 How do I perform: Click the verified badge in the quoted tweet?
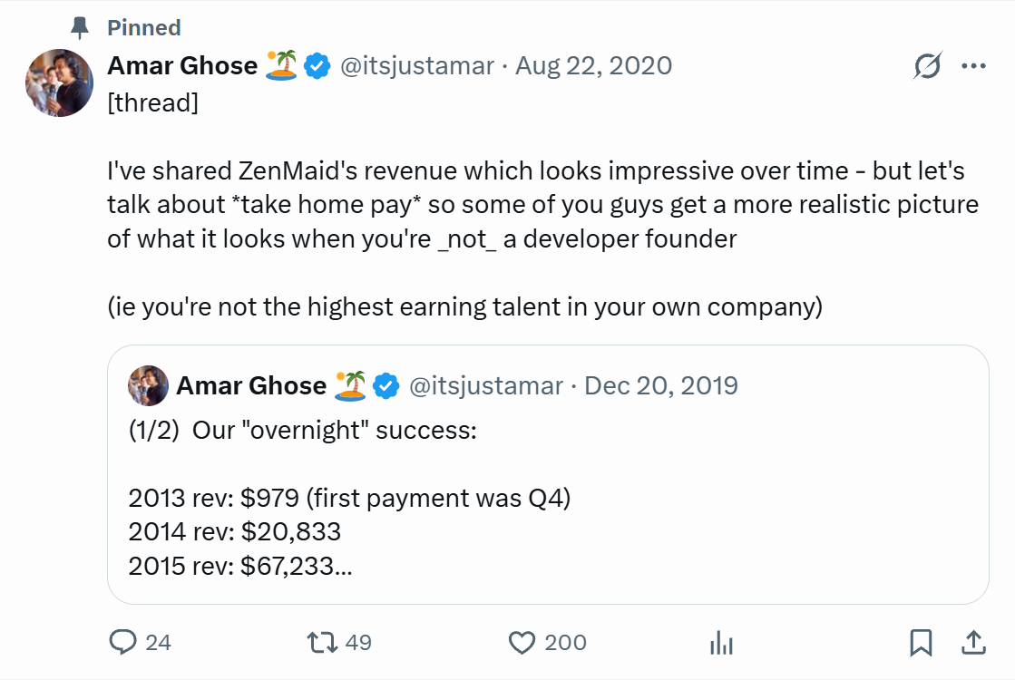[386, 385]
